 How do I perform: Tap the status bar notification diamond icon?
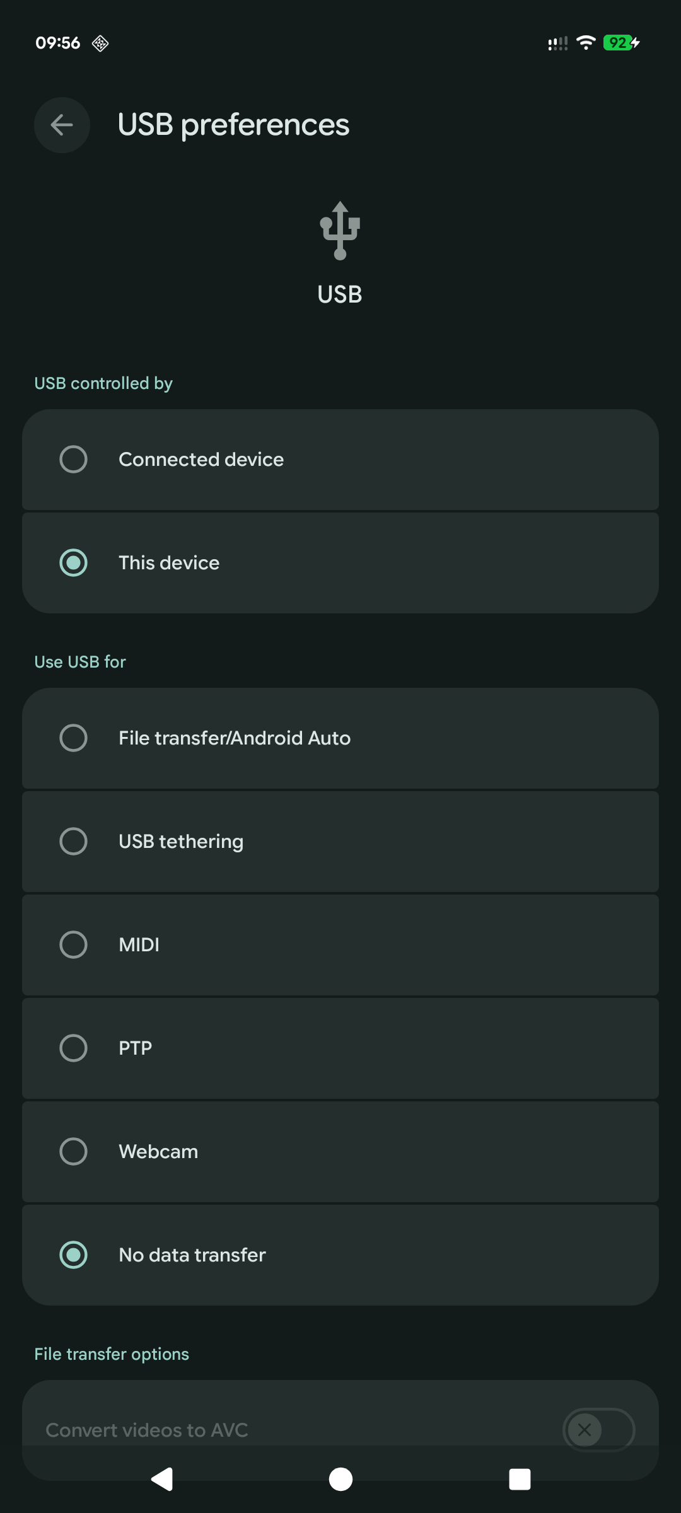(x=100, y=43)
